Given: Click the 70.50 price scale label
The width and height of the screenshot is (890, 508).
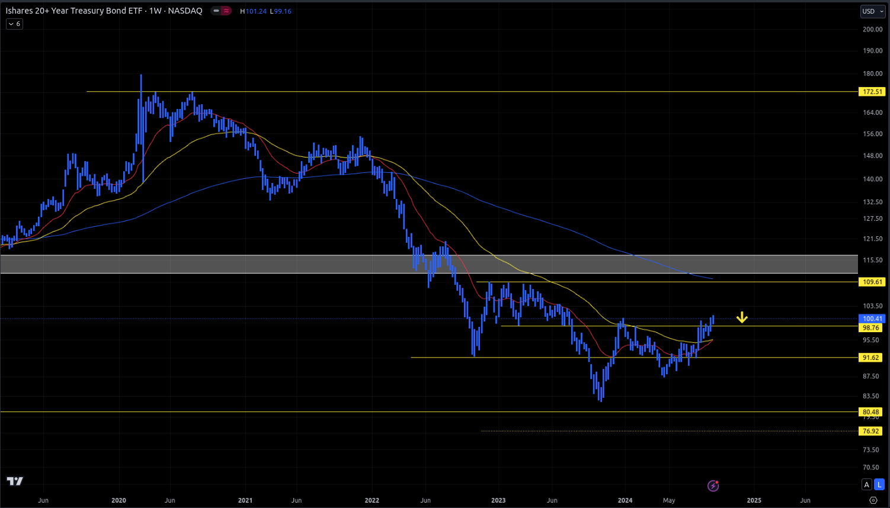Looking at the screenshot, I should point(871,467).
